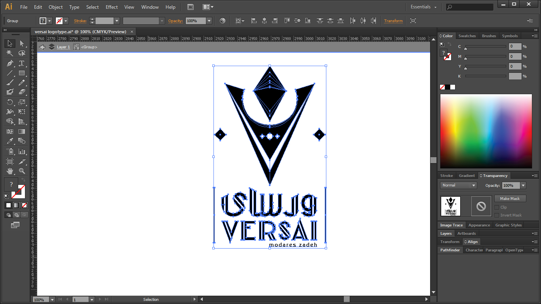Select the Rotate tool
The width and height of the screenshot is (541, 304).
pos(10,102)
